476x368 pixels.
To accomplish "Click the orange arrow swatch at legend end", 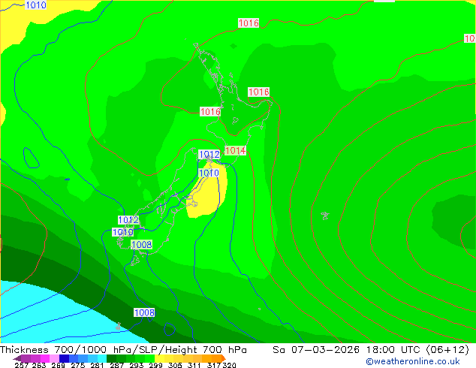I will pos(224,358).
